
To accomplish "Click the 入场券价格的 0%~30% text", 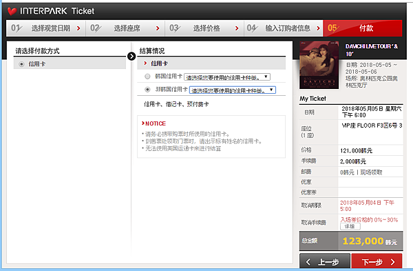I will (369, 220).
